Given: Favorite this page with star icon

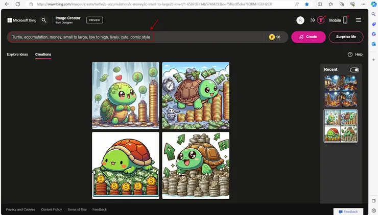Looking at the screenshot, I should [307, 4].
